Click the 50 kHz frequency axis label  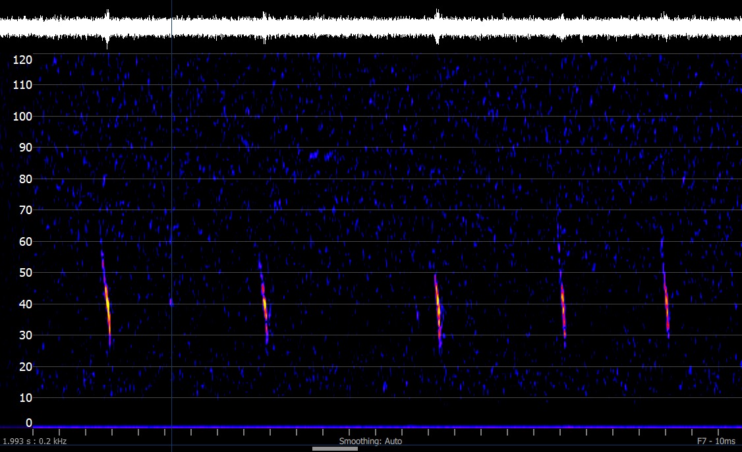point(25,273)
